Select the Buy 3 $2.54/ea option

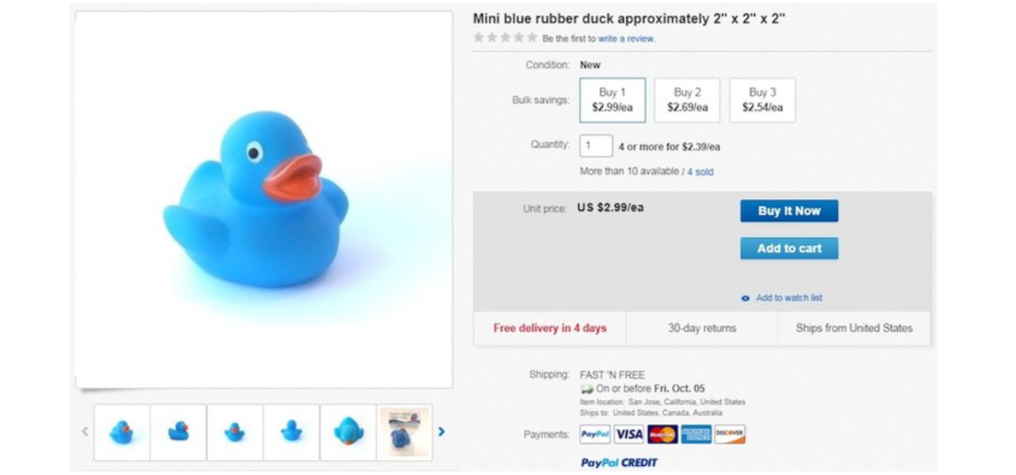pos(762,100)
